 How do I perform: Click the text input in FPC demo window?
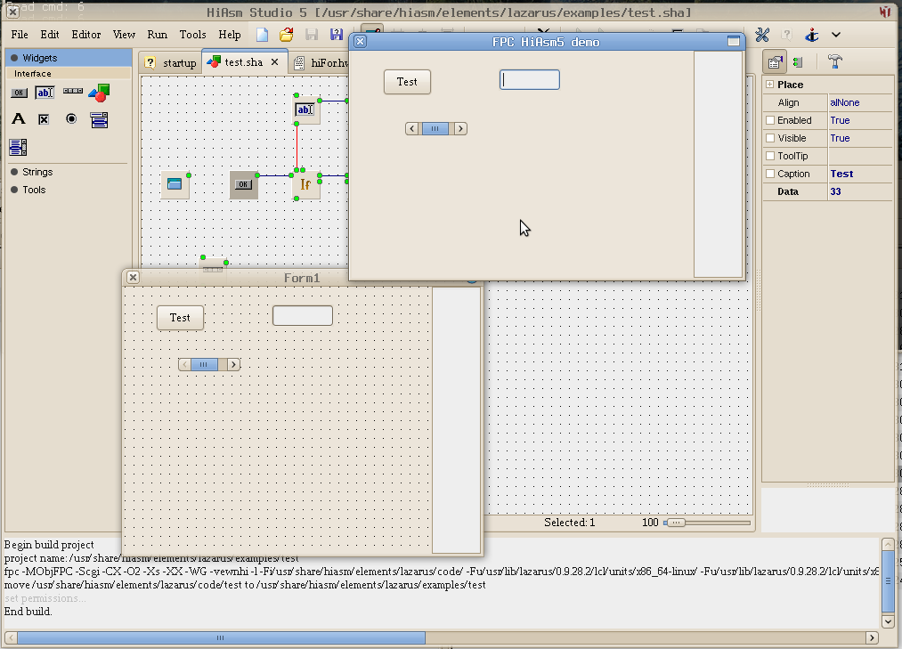tap(530, 80)
